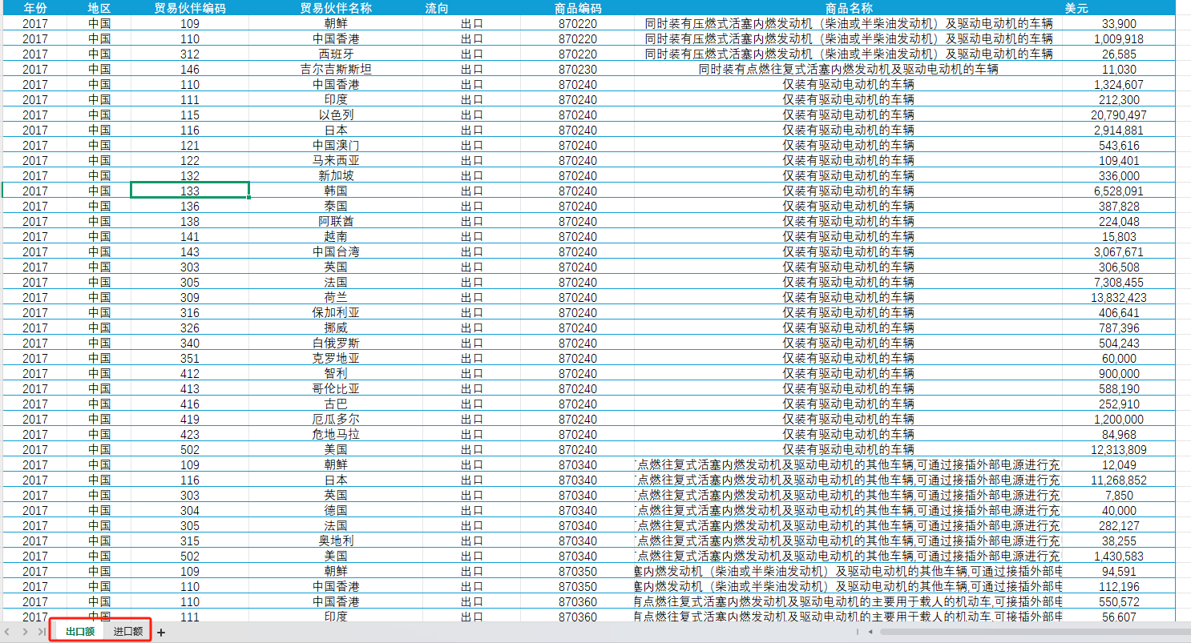Viewport: 1191px width, 643px height.
Task: Click the 危地马拉 cell
Action: coord(336,434)
